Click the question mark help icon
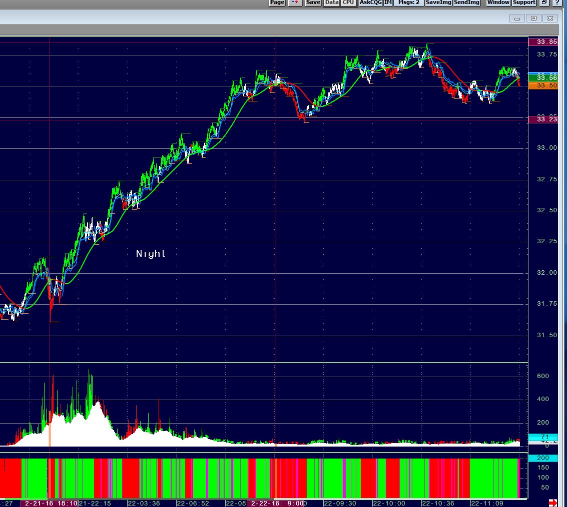 [x=557, y=2]
